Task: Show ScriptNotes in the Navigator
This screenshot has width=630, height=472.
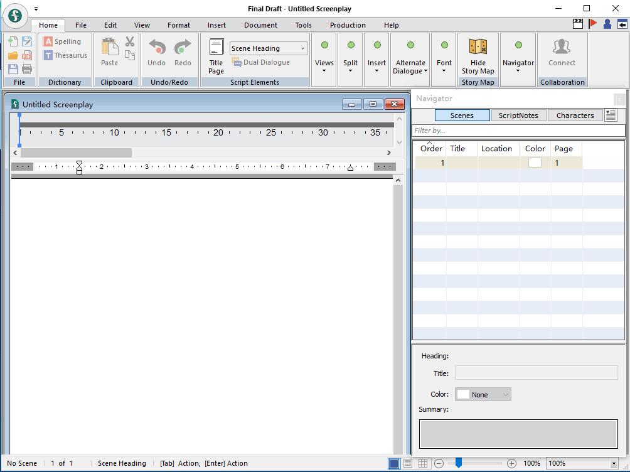Action: pos(518,115)
